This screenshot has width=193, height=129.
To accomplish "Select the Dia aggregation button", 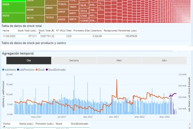I will 29,60.
